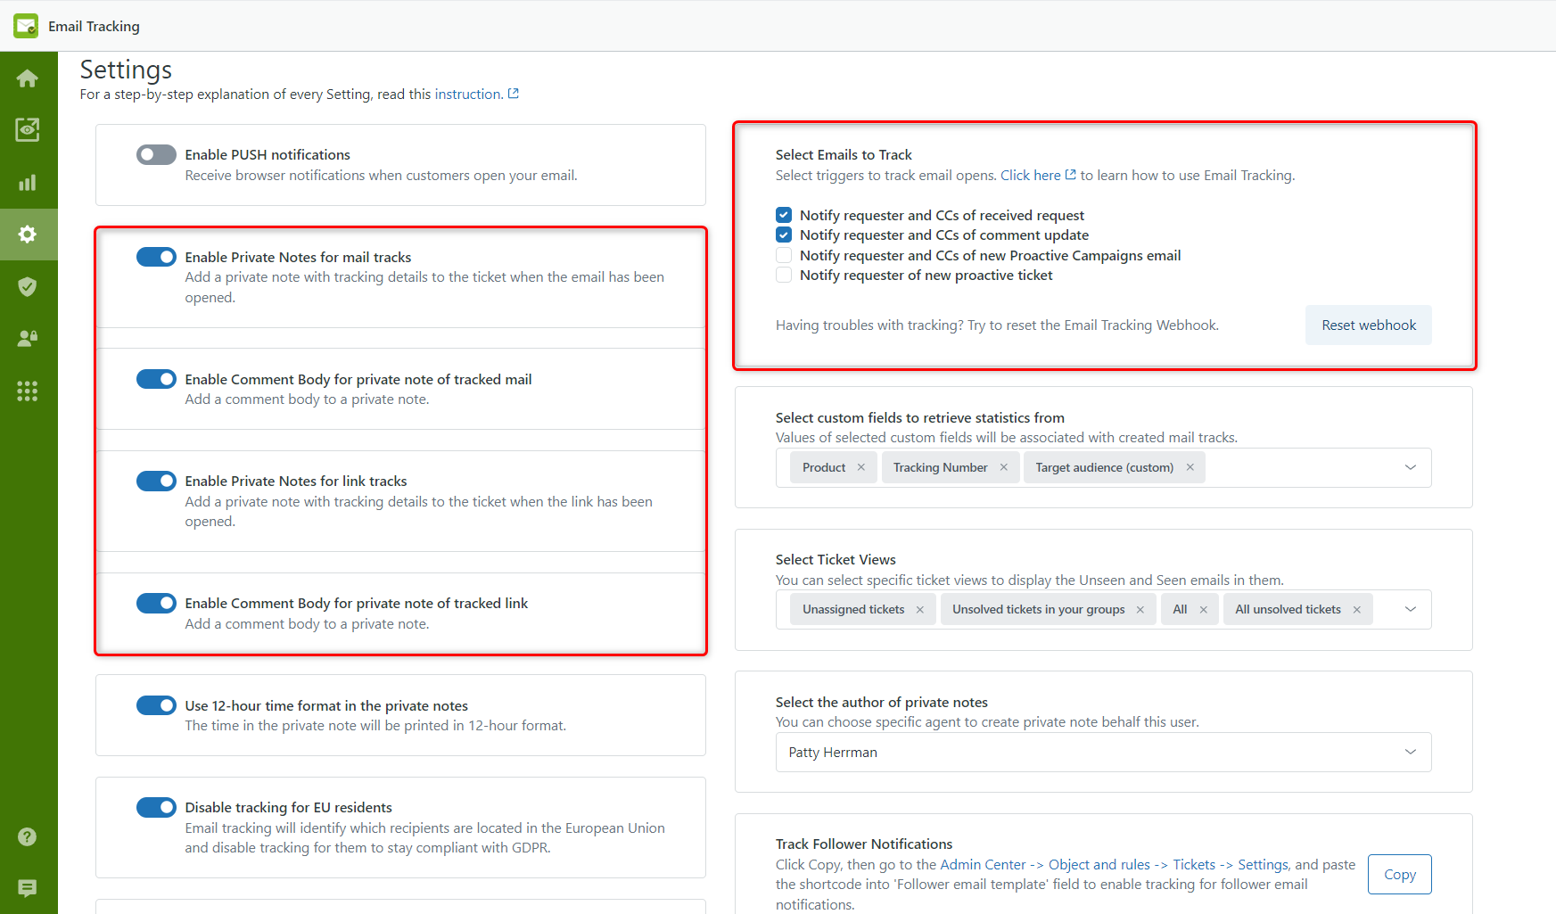Open the Home section in the sidebar
Image resolution: width=1556 pixels, height=914 pixels.
[x=28, y=78]
